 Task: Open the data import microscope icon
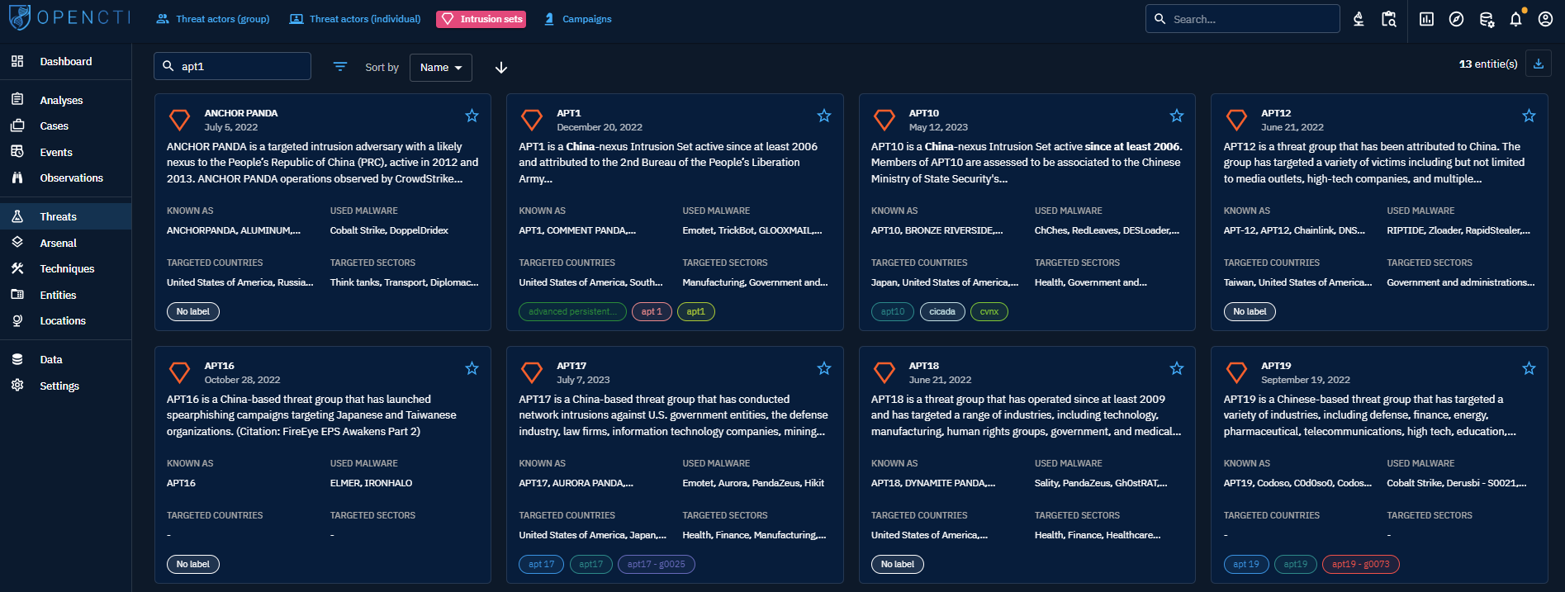tap(1359, 19)
